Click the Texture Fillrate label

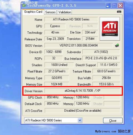(82, 71)
